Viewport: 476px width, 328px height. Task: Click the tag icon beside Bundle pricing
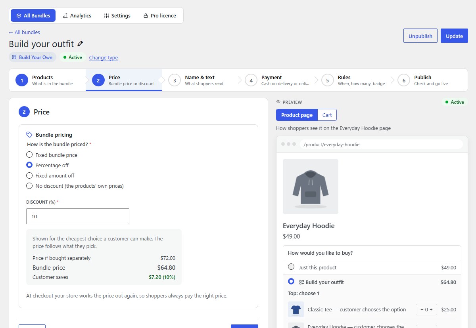pos(29,135)
